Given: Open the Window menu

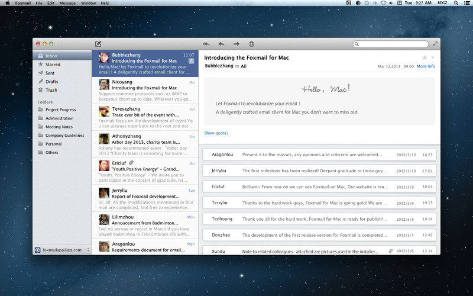Looking at the screenshot, I should 88,3.
